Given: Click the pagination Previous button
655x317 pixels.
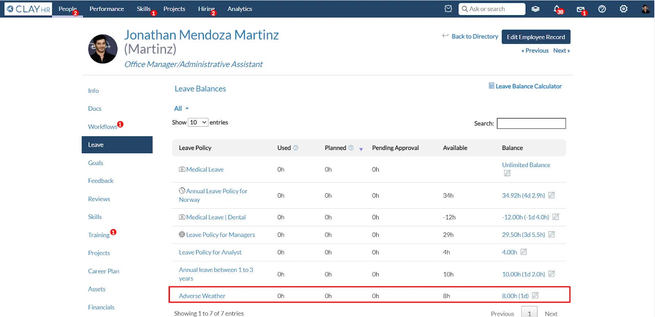Looking at the screenshot, I should coord(502,313).
